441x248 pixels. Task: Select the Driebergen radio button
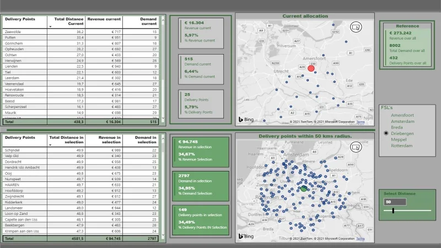(386, 133)
